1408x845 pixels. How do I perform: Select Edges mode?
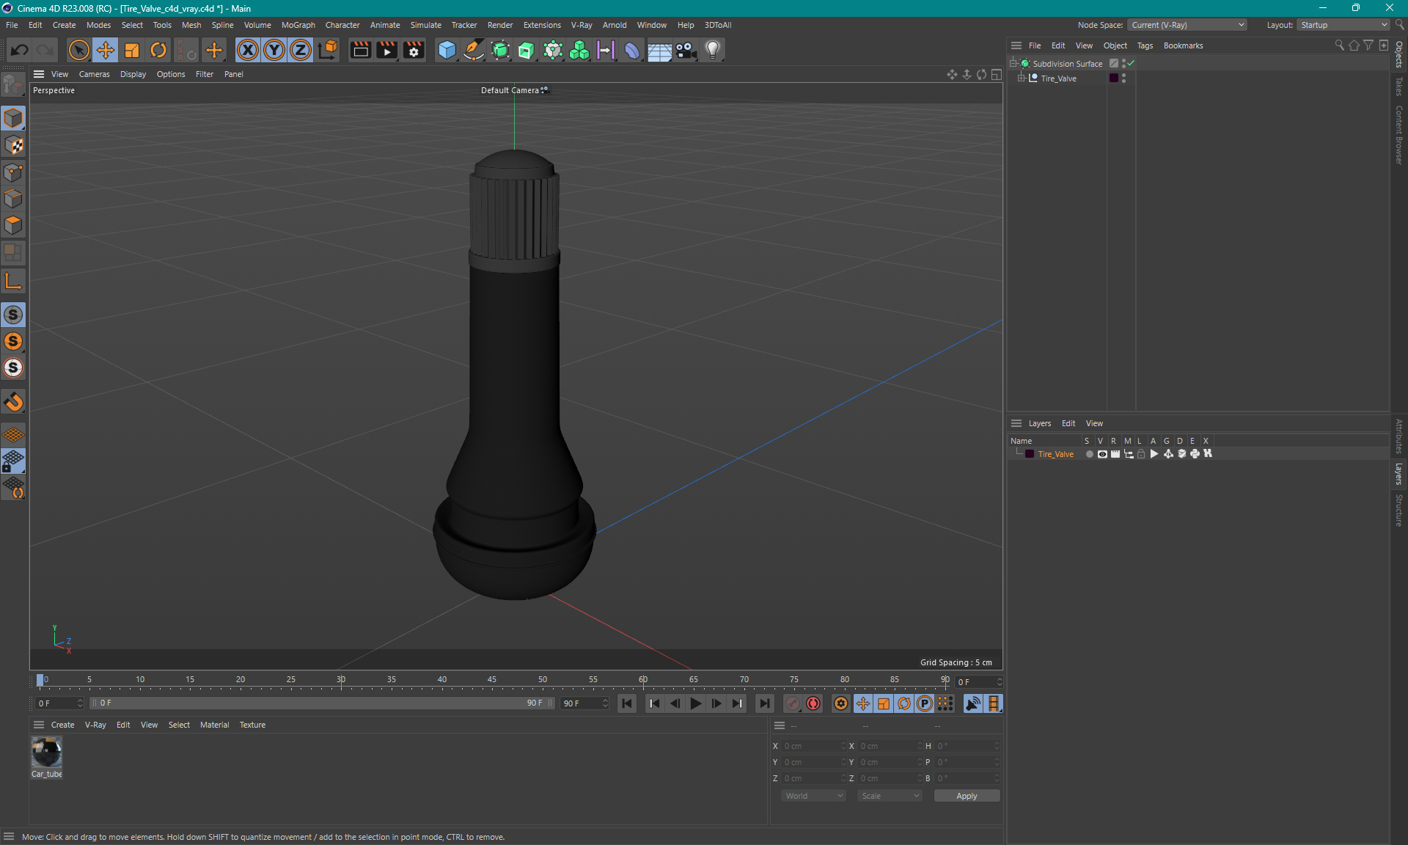click(x=13, y=199)
